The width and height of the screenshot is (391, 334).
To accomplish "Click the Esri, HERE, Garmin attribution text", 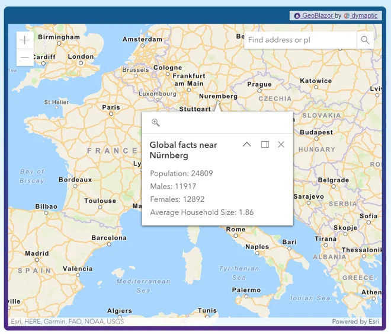I will 68,322.
